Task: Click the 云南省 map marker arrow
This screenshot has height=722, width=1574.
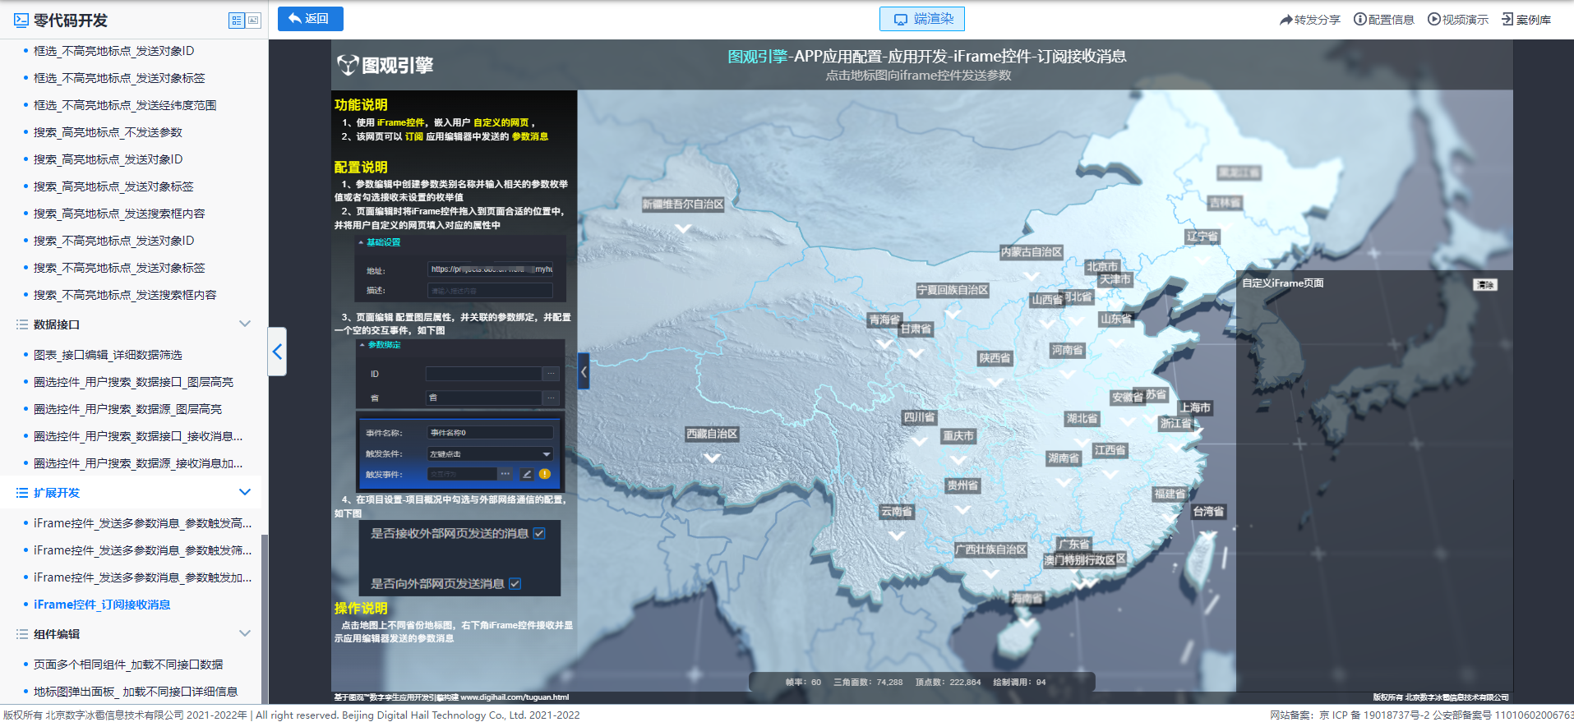Action: tap(897, 535)
